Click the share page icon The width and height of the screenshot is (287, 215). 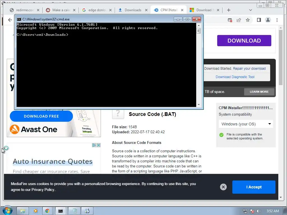[x=239, y=20]
